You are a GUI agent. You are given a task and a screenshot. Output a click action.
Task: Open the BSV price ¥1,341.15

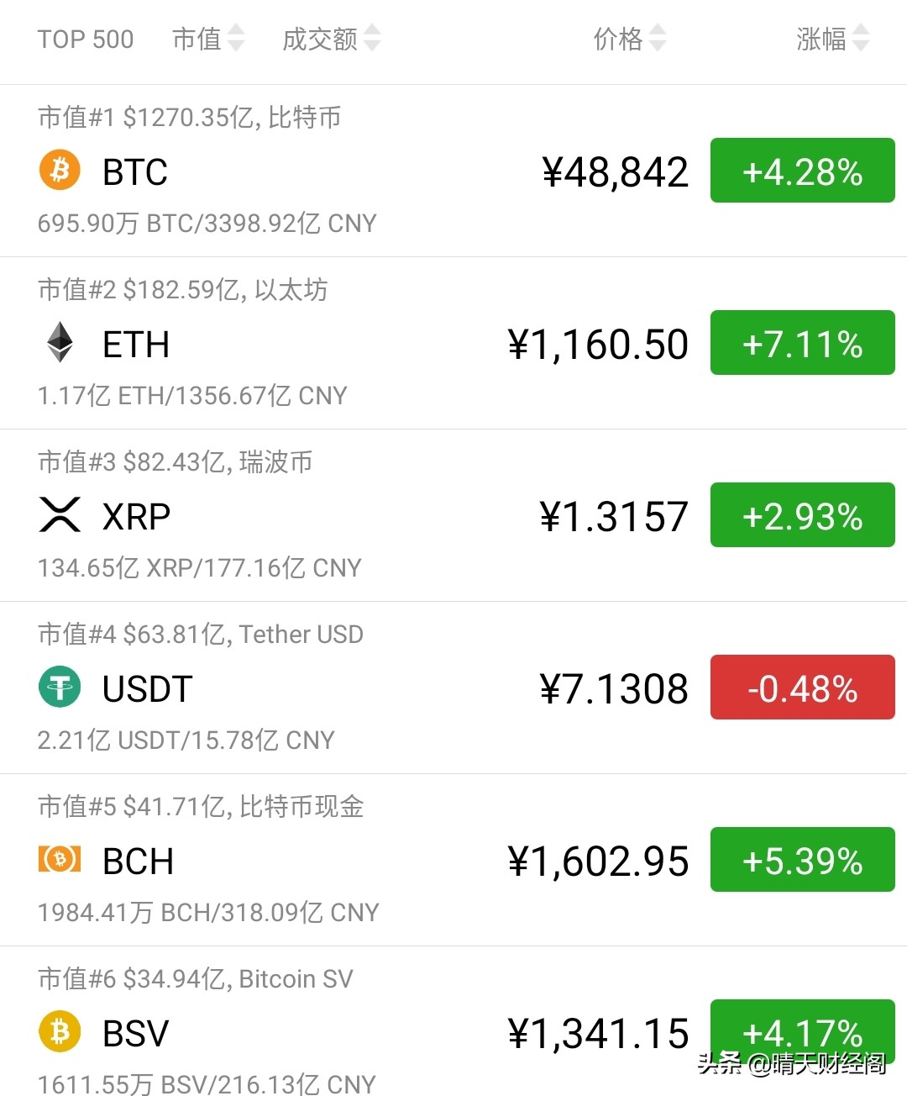(598, 1034)
